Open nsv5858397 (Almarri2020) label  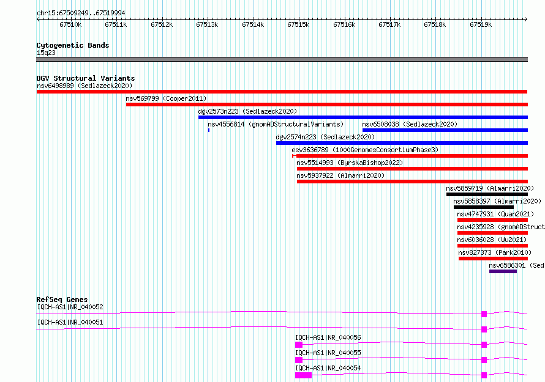coord(497,201)
